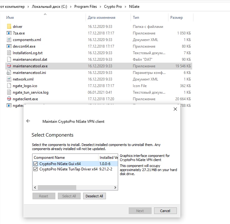
Task: Navigate to Crypto Pro in breadcrumb
Action: pos(113,7)
